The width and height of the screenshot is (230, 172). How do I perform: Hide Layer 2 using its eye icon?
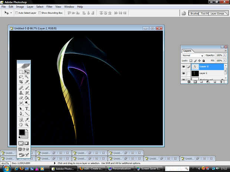pyautogui.click(x=184, y=67)
